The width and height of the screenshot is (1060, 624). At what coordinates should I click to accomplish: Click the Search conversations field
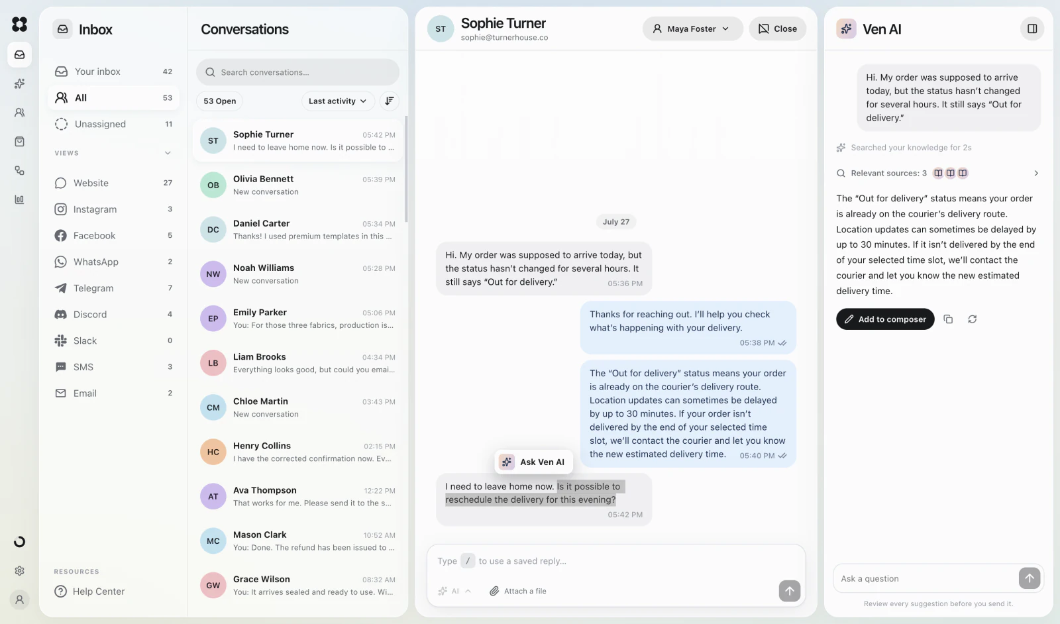[x=297, y=72]
